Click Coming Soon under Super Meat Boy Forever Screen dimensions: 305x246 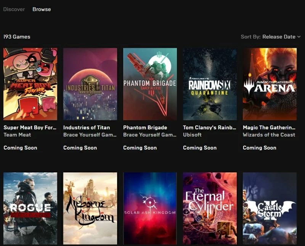20,148
